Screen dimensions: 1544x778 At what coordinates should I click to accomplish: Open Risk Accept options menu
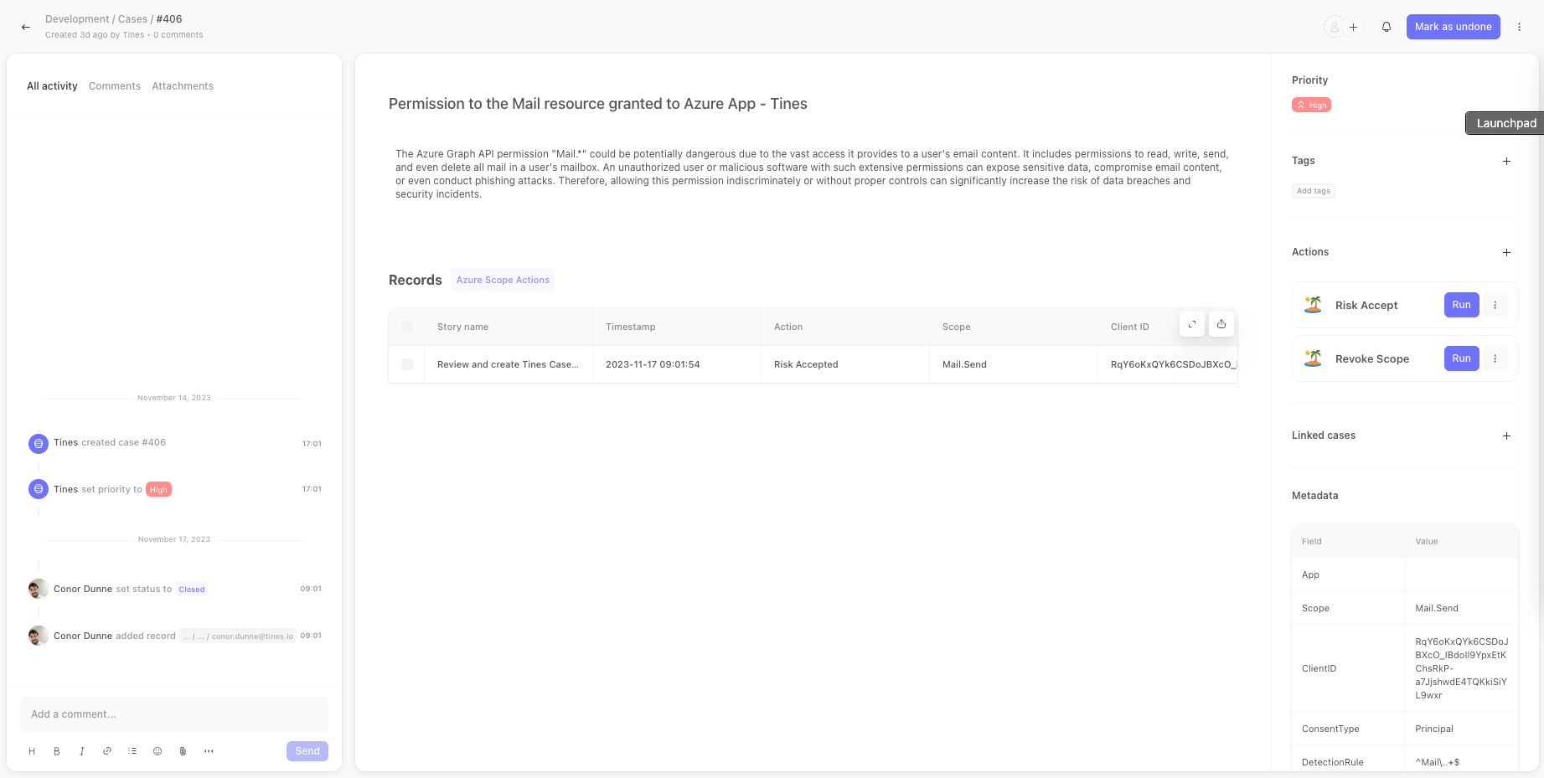click(x=1495, y=305)
